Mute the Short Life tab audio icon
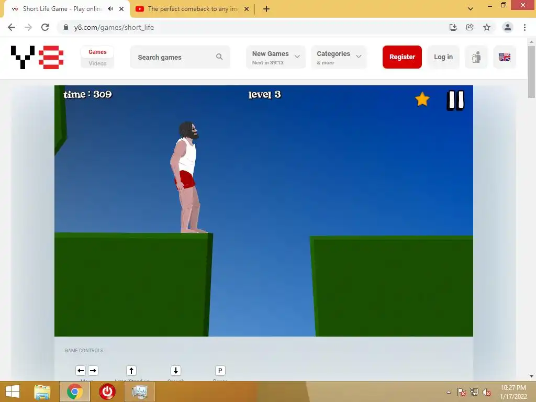 (110, 9)
